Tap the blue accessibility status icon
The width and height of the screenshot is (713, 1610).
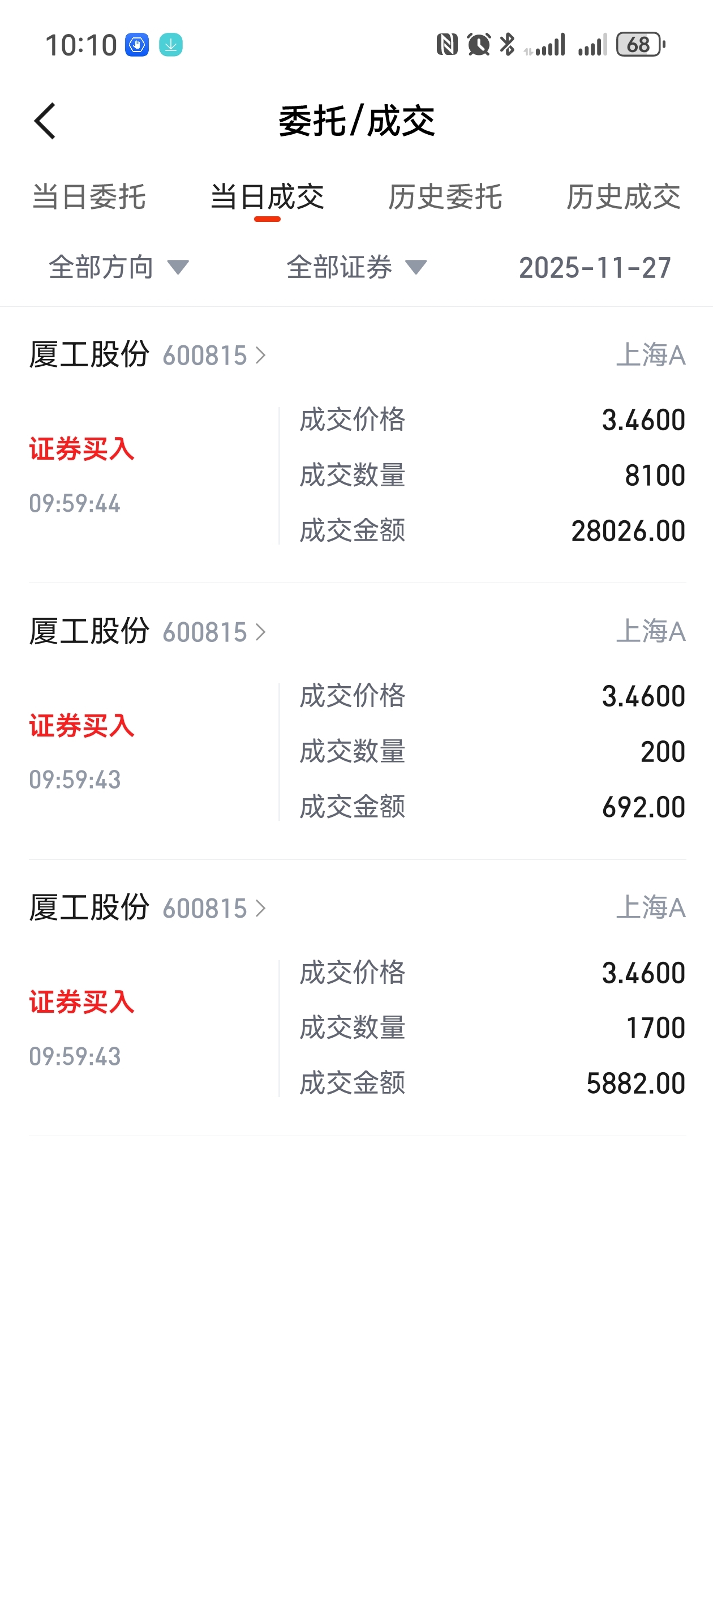pyautogui.click(x=137, y=45)
